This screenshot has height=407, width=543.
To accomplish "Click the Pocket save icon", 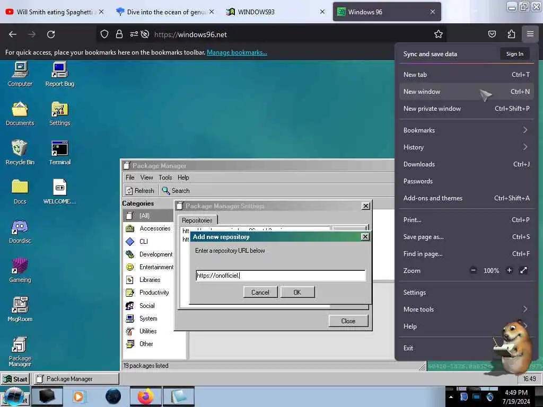I will [492, 34].
